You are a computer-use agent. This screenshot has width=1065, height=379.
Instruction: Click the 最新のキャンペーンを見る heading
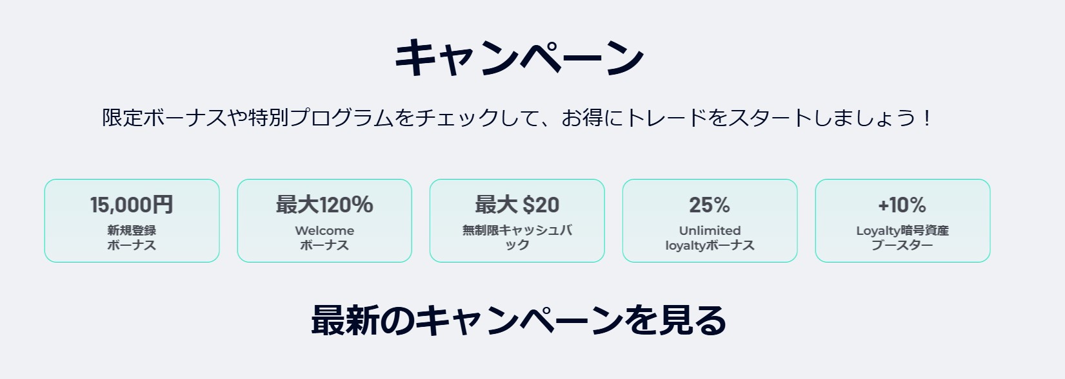pos(519,320)
